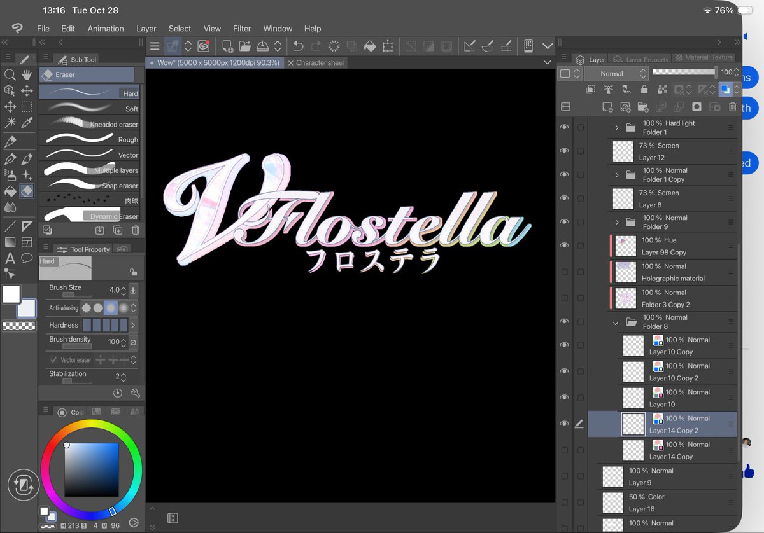Hide the Layer 8 layer
The width and height of the screenshot is (764, 533).
click(x=564, y=198)
